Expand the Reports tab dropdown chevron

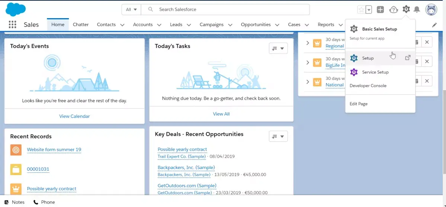click(x=341, y=25)
